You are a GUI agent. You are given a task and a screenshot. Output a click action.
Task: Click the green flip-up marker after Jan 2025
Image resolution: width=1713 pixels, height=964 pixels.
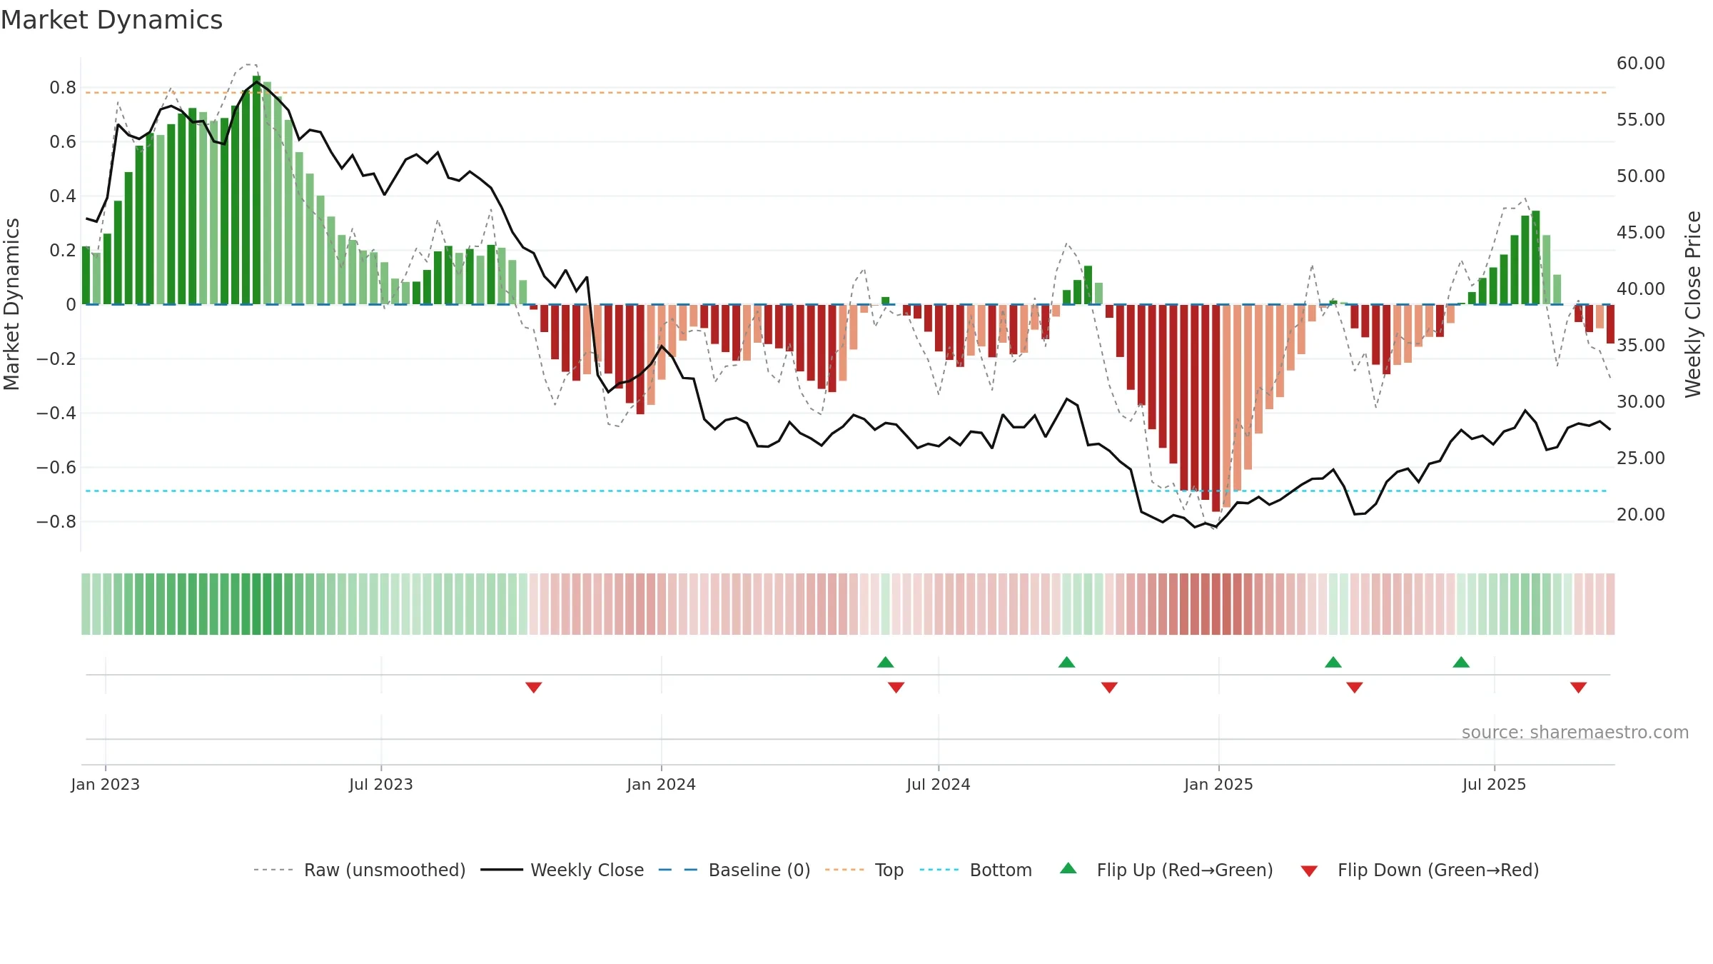1333,662
